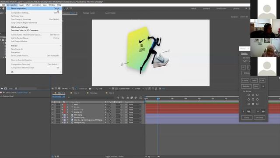The height and width of the screenshot is (158, 280).
Task: Set anchor to bottom-left radio
Action: pos(248,104)
